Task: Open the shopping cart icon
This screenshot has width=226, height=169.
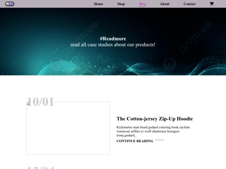Action: (211, 4)
